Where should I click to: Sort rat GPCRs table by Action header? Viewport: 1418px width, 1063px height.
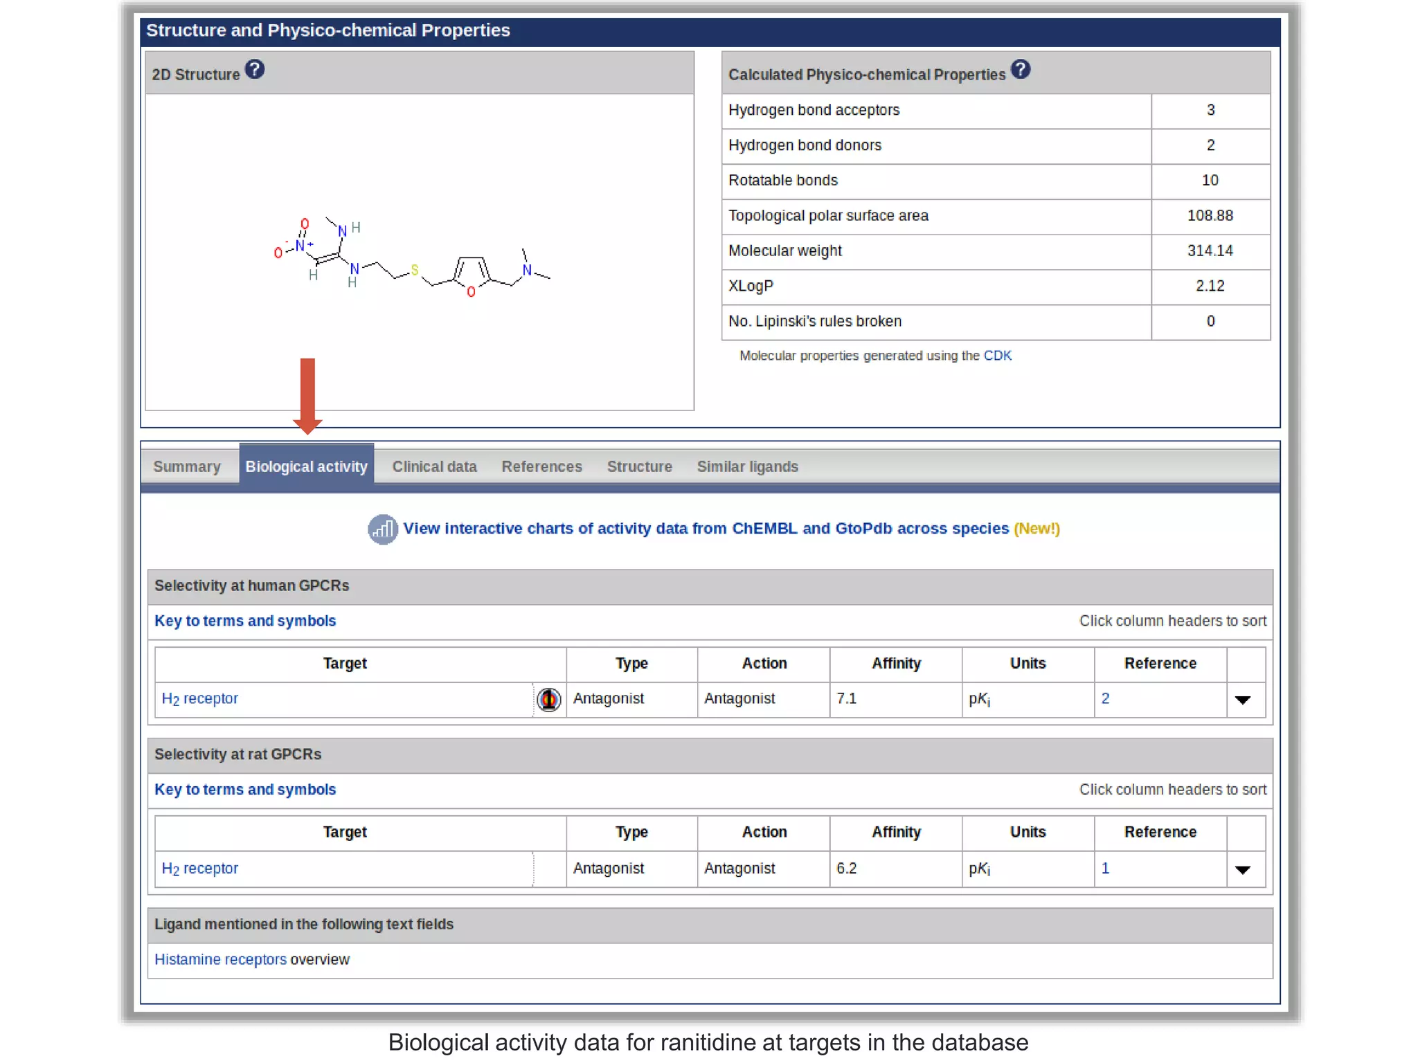tap(764, 832)
